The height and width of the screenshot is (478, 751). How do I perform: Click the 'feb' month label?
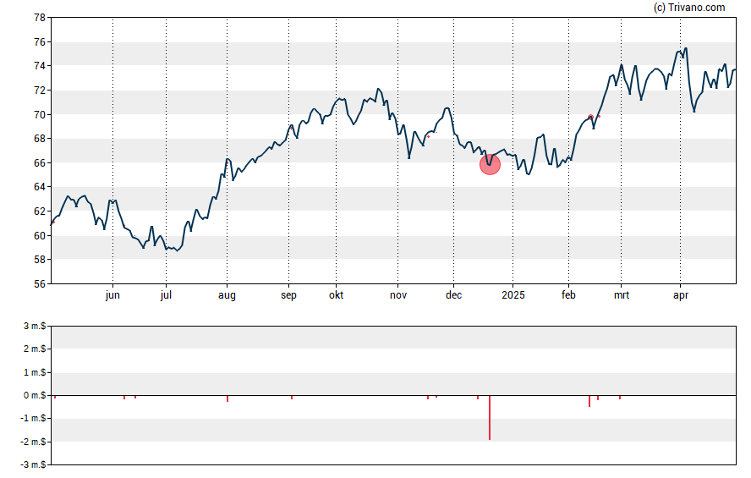tap(568, 295)
